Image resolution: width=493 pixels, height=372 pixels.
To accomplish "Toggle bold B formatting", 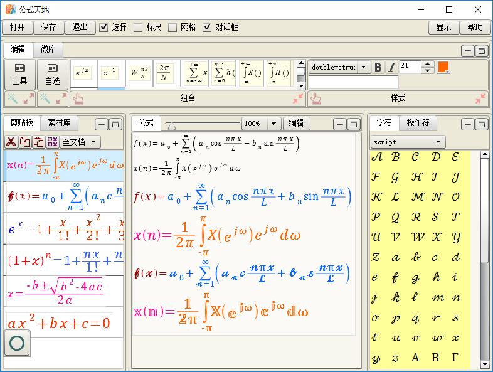I will coord(378,67).
